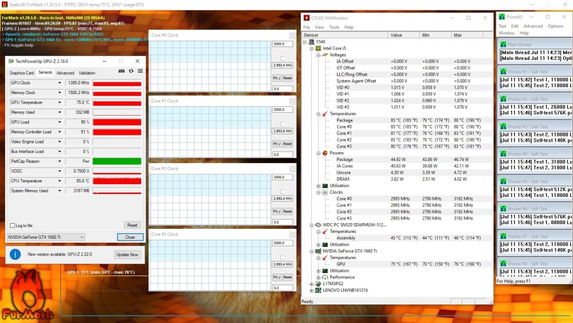Click the GPU-Z refresh sensors icon
The width and height of the screenshot is (573, 323).
(131, 71)
